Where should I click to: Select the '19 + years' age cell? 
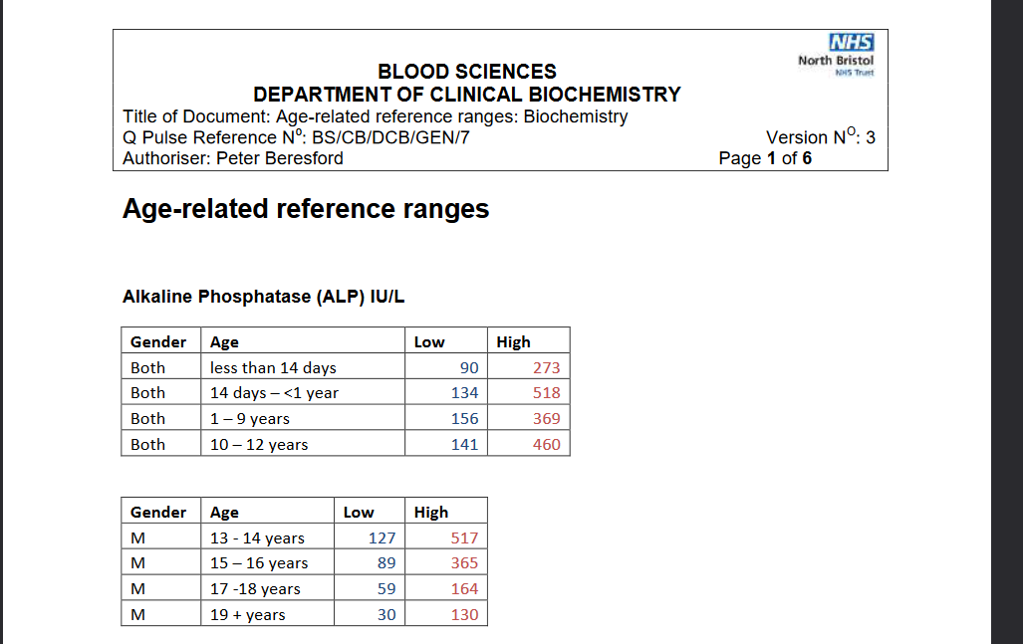click(x=248, y=615)
